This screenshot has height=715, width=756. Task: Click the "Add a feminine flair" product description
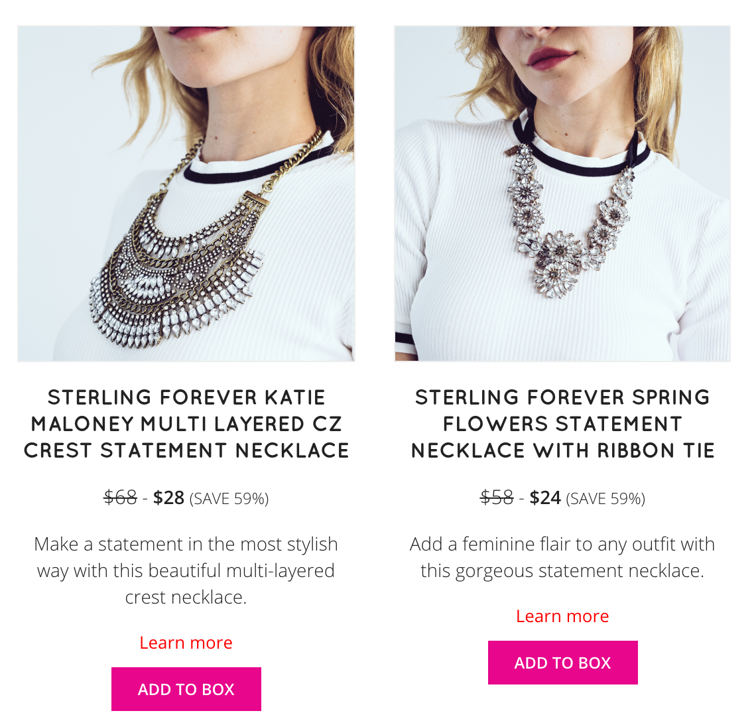562,557
